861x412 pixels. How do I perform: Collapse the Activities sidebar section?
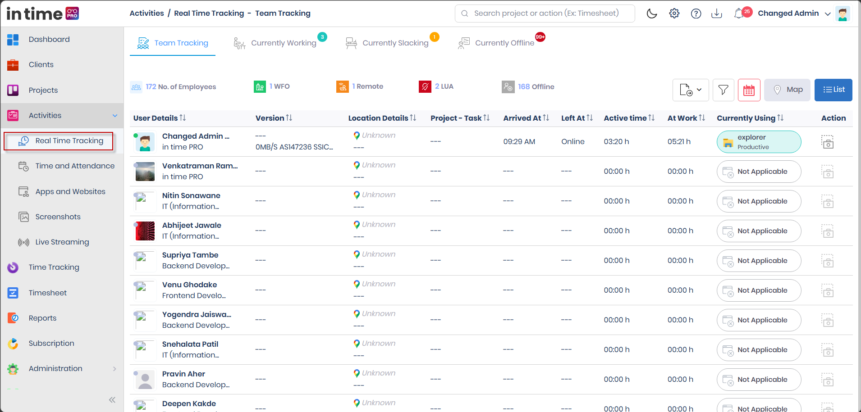(x=115, y=116)
